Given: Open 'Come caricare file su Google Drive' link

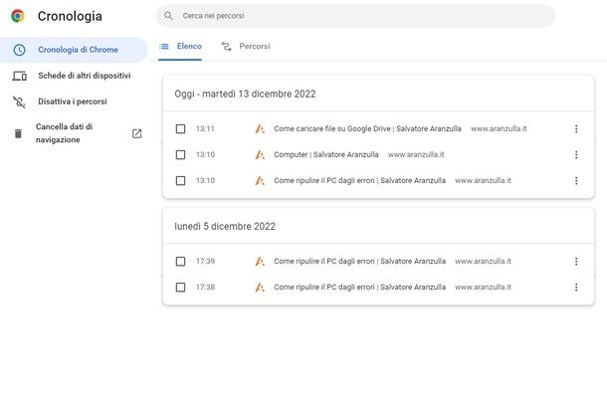Looking at the screenshot, I should (367, 128).
